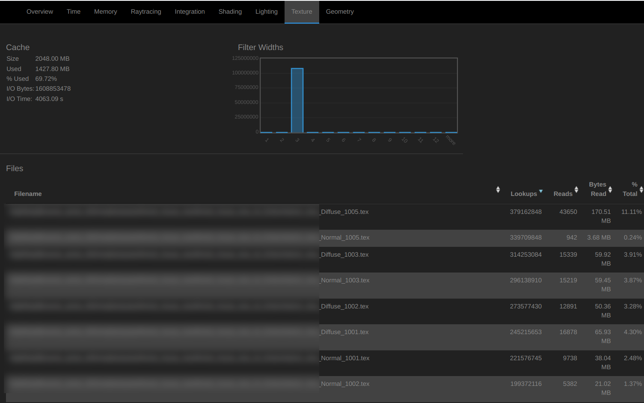644x403 pixels.
Task: Select the _Diffuse_1002.tex file name
Action: (x=344, y=306)
